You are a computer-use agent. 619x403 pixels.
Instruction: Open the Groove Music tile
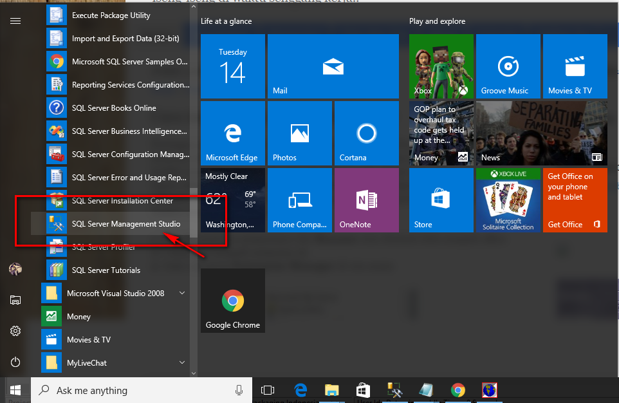point(508,66)
